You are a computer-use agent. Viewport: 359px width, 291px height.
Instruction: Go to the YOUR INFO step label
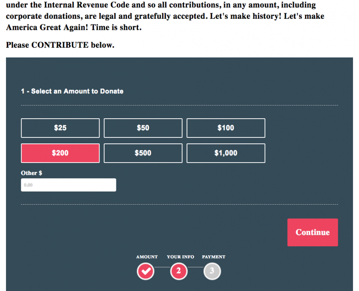(180, 257)
